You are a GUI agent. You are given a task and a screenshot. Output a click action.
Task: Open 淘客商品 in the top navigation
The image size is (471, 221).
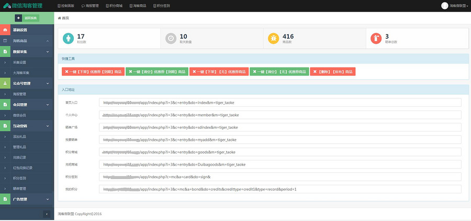[x=138, y=6]
